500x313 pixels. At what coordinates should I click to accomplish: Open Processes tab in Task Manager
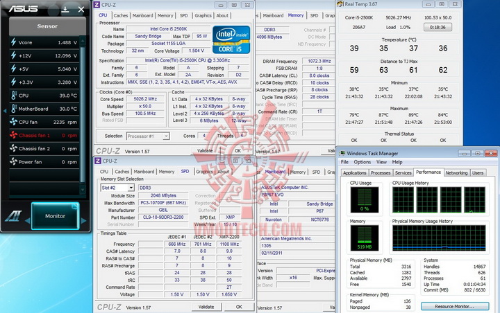tap(381, 172)
